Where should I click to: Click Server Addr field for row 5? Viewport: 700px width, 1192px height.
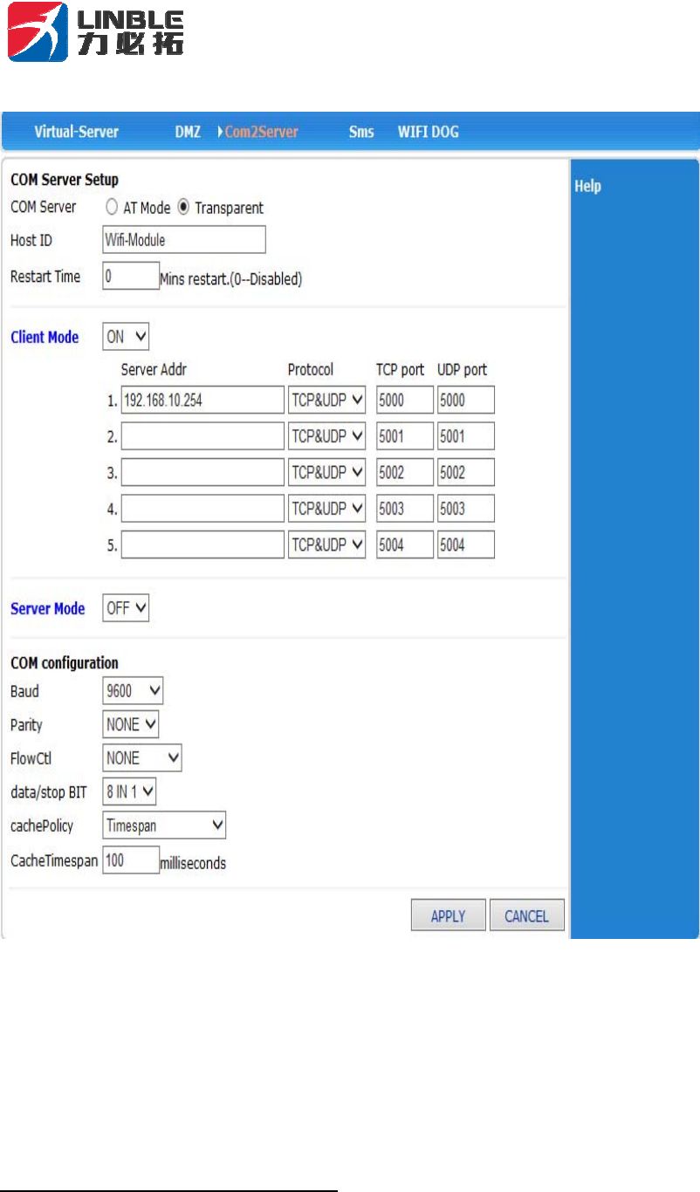[202, 545]
